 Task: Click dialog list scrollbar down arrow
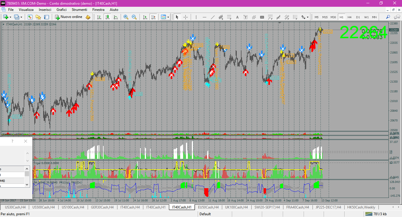27,185
